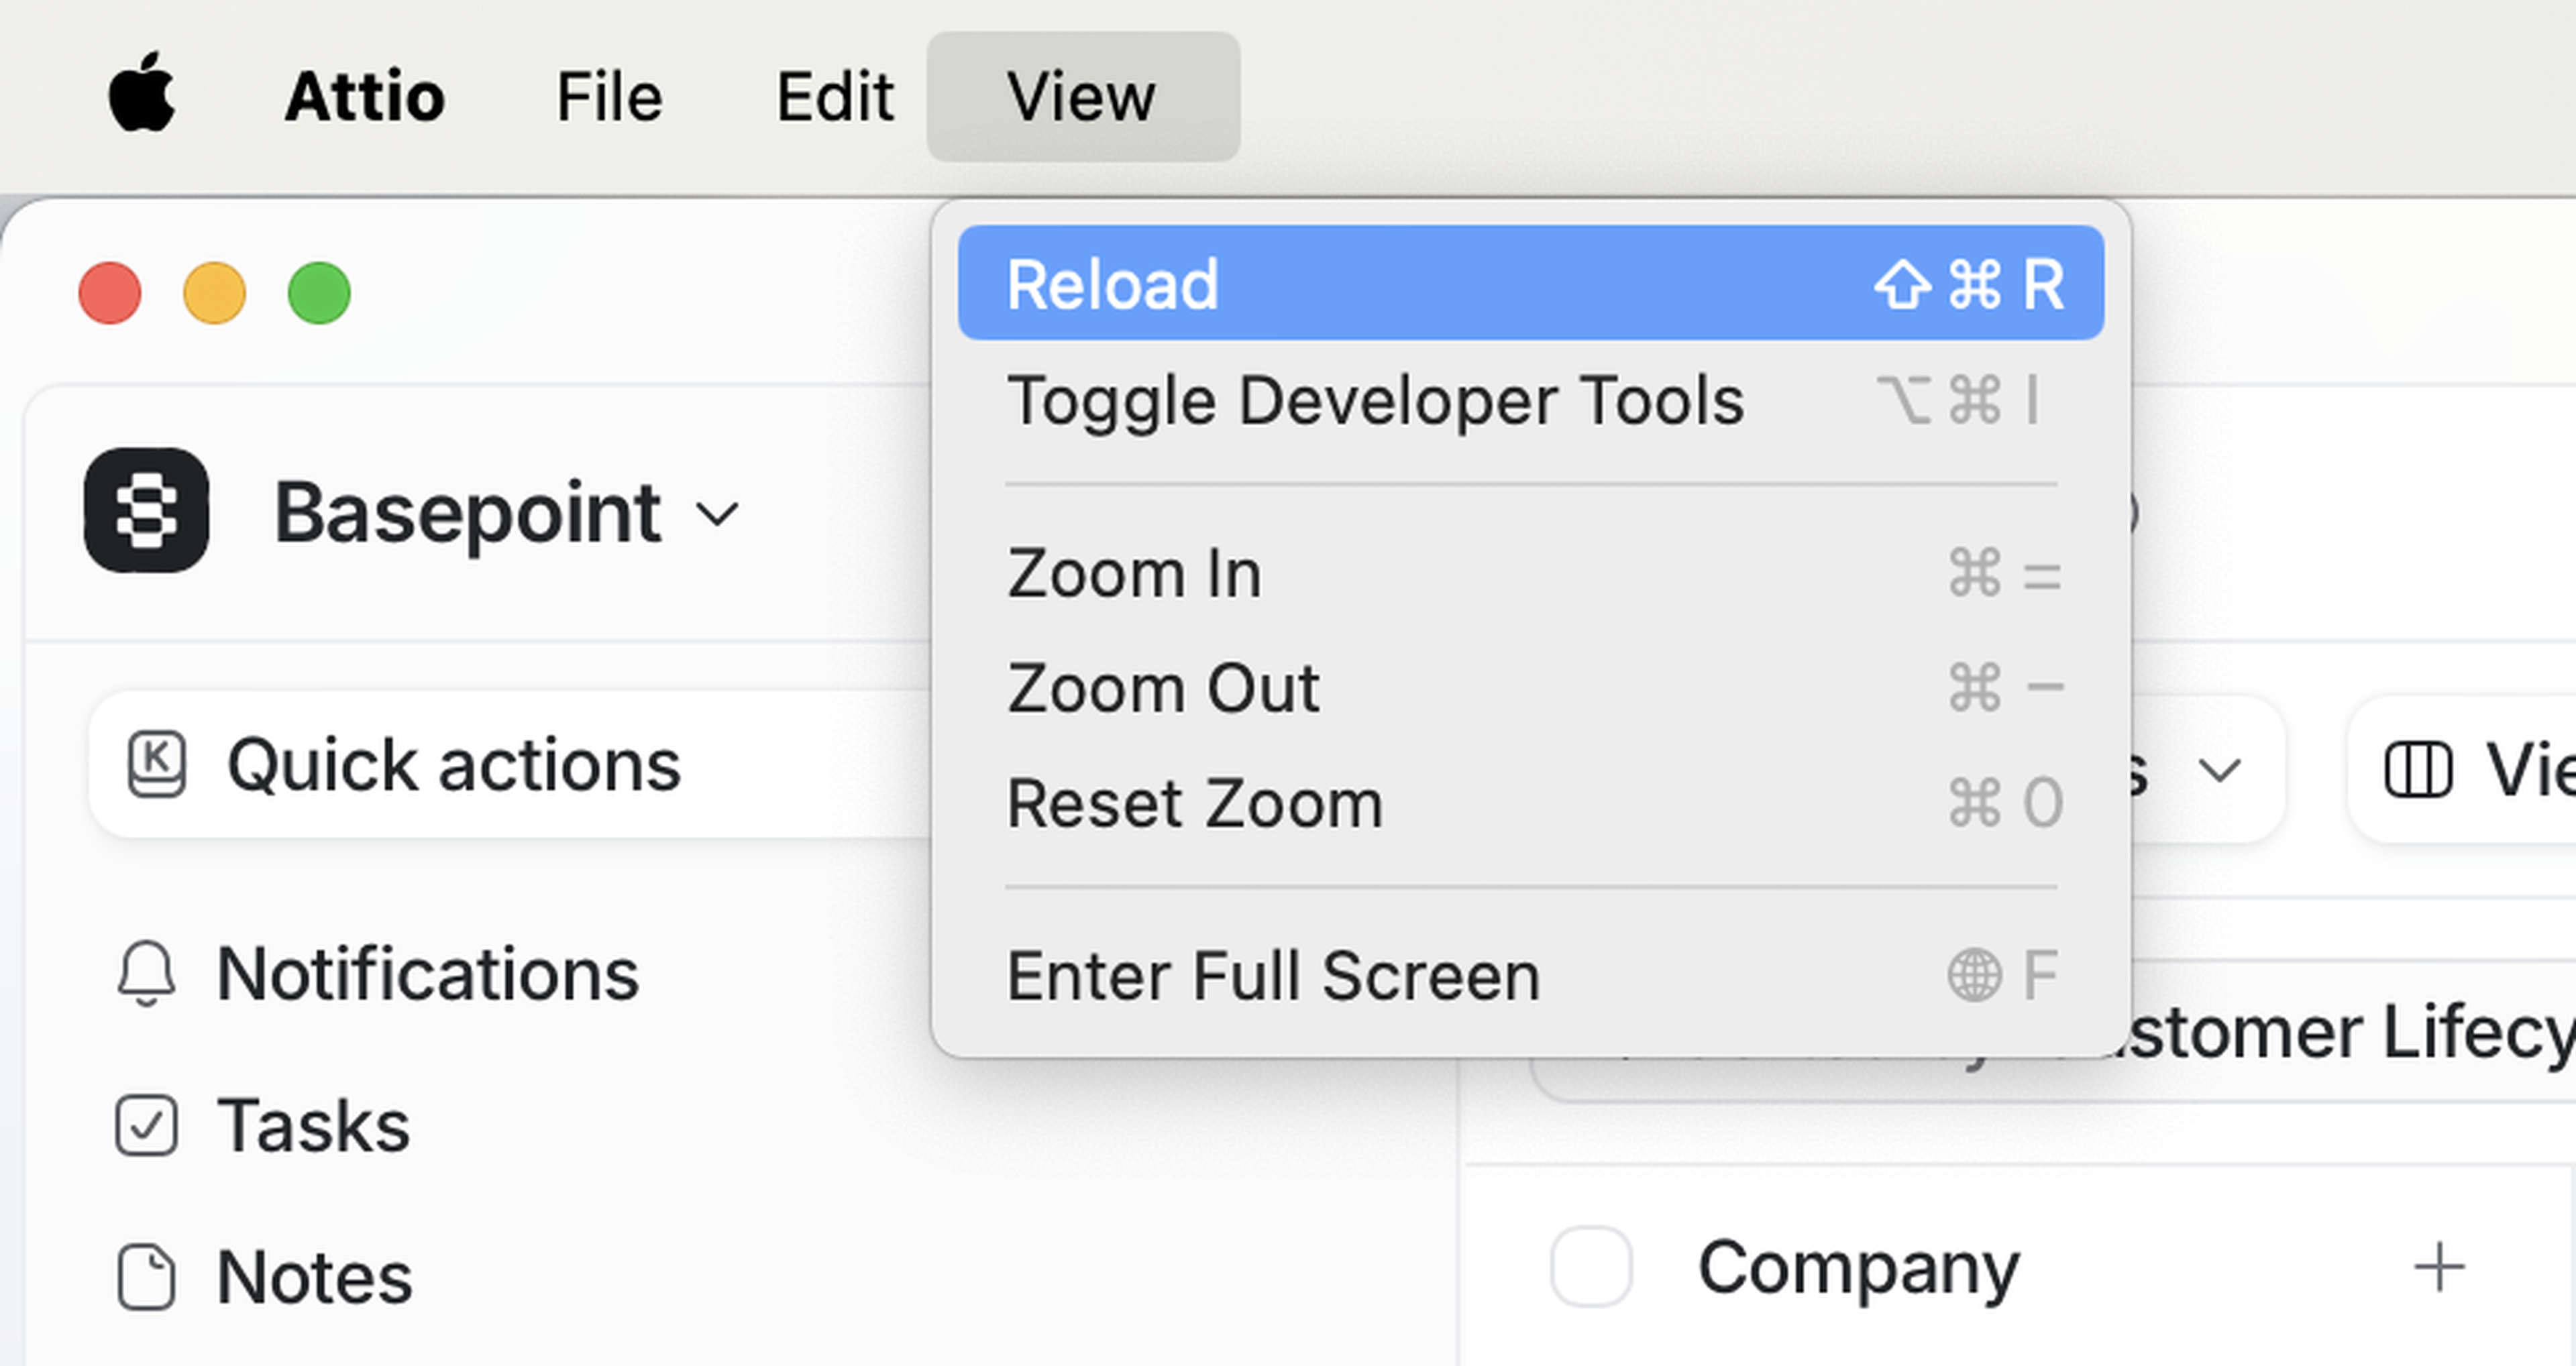Choose Toggle Developer Tools menu item
Screen dimensions: 2576x1366
1376,401
